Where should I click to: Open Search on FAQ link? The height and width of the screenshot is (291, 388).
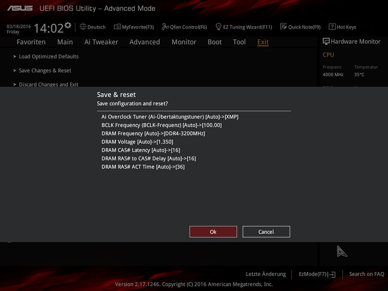(x=367, y=274)
